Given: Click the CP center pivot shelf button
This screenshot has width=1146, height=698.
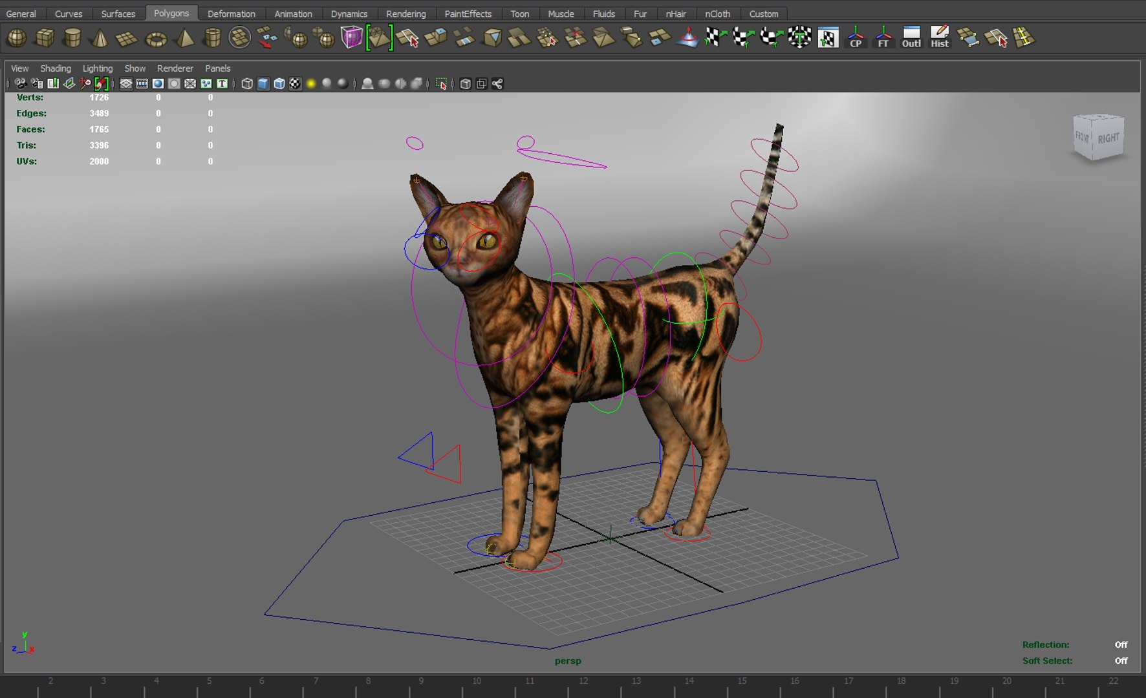Looking at the screenshot, I should click(856, 37).
